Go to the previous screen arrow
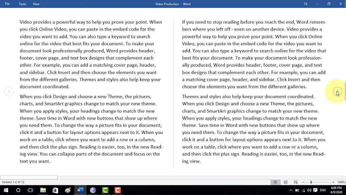Image resolution: width=346 pixels, height=195 pixels. pos(9,92)
